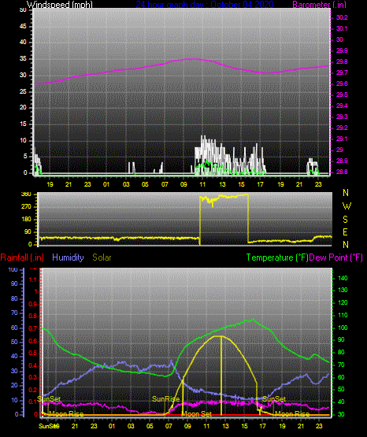
Task: Select the S compass letter
Action: [345, 220]
